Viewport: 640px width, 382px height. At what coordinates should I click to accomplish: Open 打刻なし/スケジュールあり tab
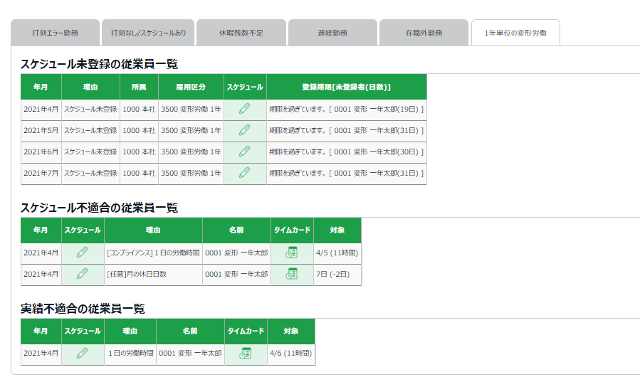[148, 33]
